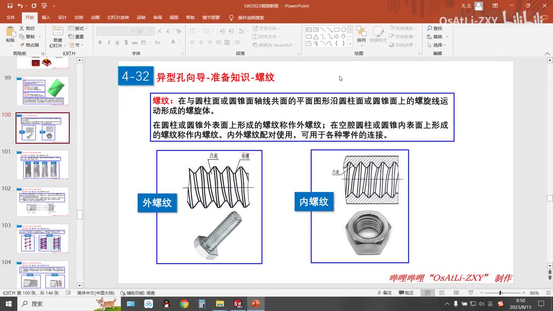
Task: Click the zoom percentage 86% button
Action: point(534,293)
